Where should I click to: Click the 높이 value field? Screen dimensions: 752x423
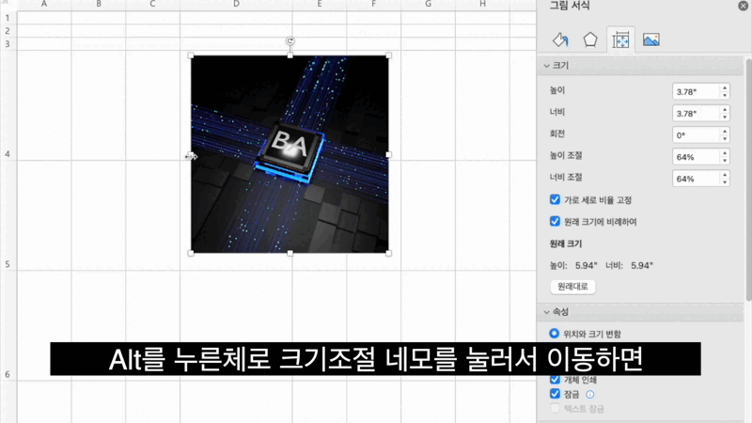coord(696,91)
